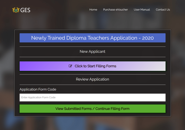Open the Home menu item
This screenshot has width=185, height=130.
(x=93, y=10)
